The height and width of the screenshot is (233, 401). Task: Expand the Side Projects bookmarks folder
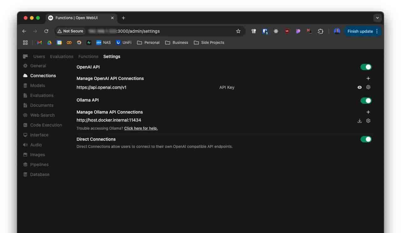(209, 42)
